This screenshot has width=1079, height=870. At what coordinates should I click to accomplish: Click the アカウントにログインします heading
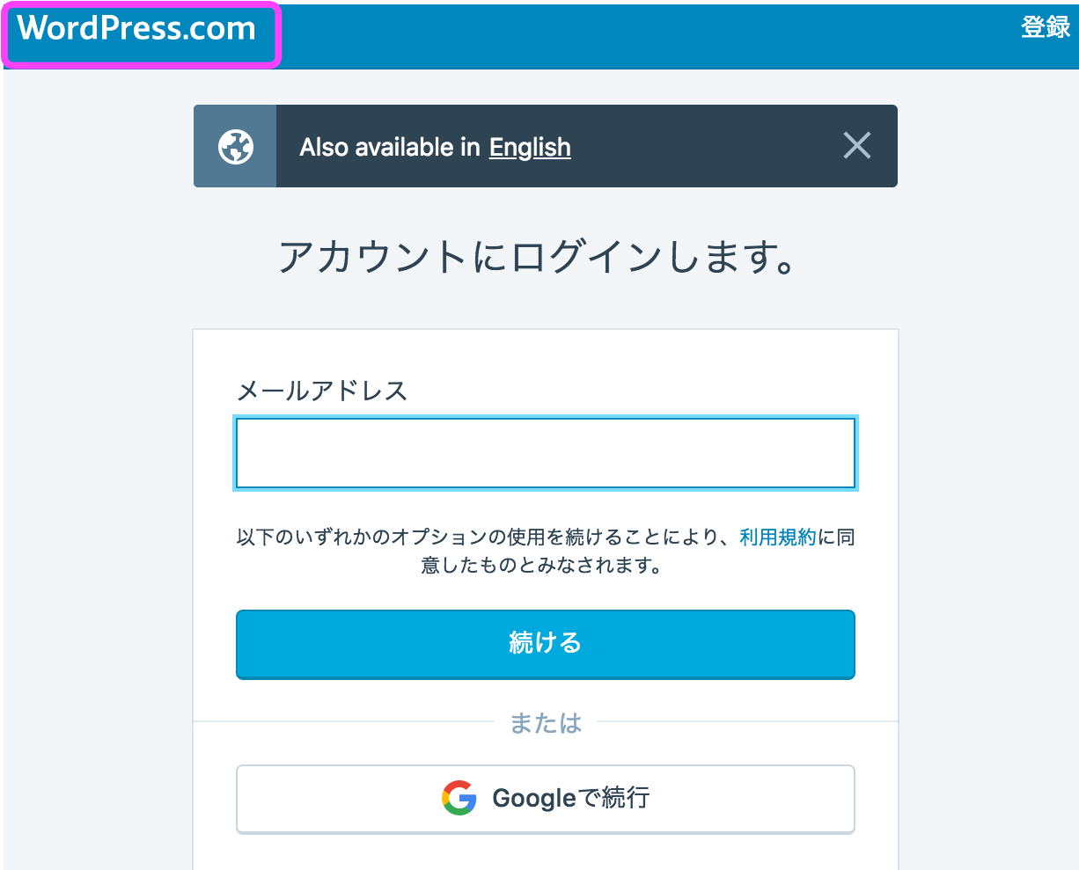click(539, 257)
